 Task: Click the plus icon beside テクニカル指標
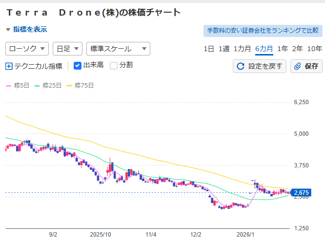(9, 66)
